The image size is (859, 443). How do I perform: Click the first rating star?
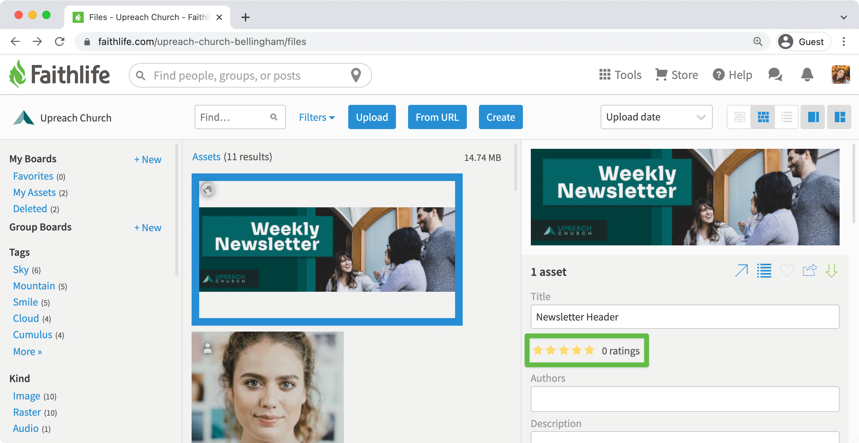538,350
